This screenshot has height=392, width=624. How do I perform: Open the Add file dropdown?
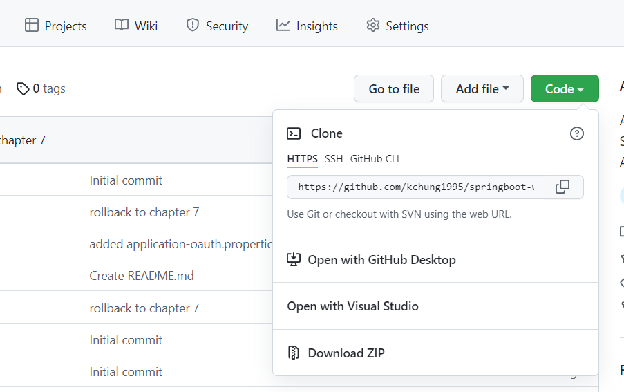[482, 88]
